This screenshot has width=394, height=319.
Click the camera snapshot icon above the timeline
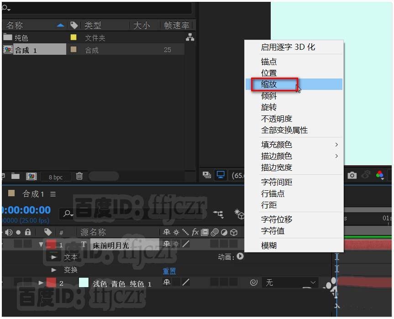[352, 175]
